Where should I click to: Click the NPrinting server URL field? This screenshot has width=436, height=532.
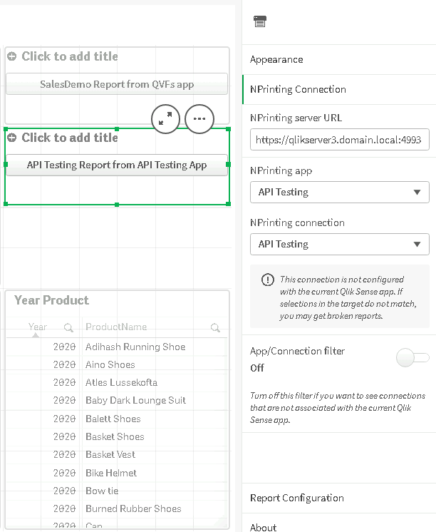click(x=340, y=140)
